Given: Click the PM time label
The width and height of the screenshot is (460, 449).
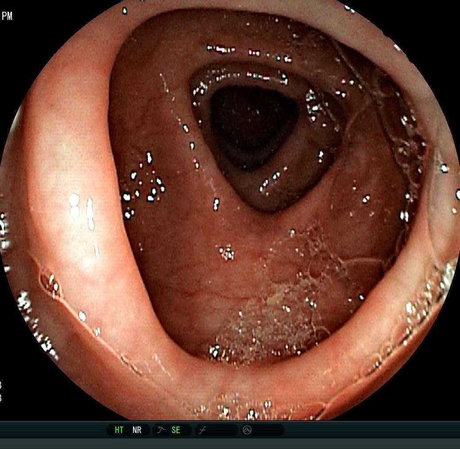Looking at the screenshot, I should (x=7, y=16).
